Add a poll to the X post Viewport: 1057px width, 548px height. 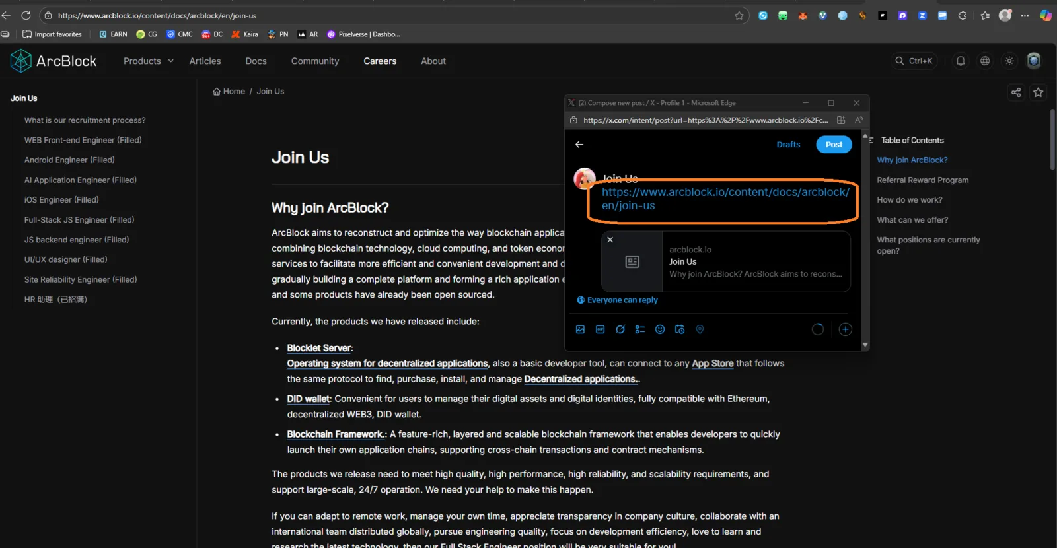point(639,329)
